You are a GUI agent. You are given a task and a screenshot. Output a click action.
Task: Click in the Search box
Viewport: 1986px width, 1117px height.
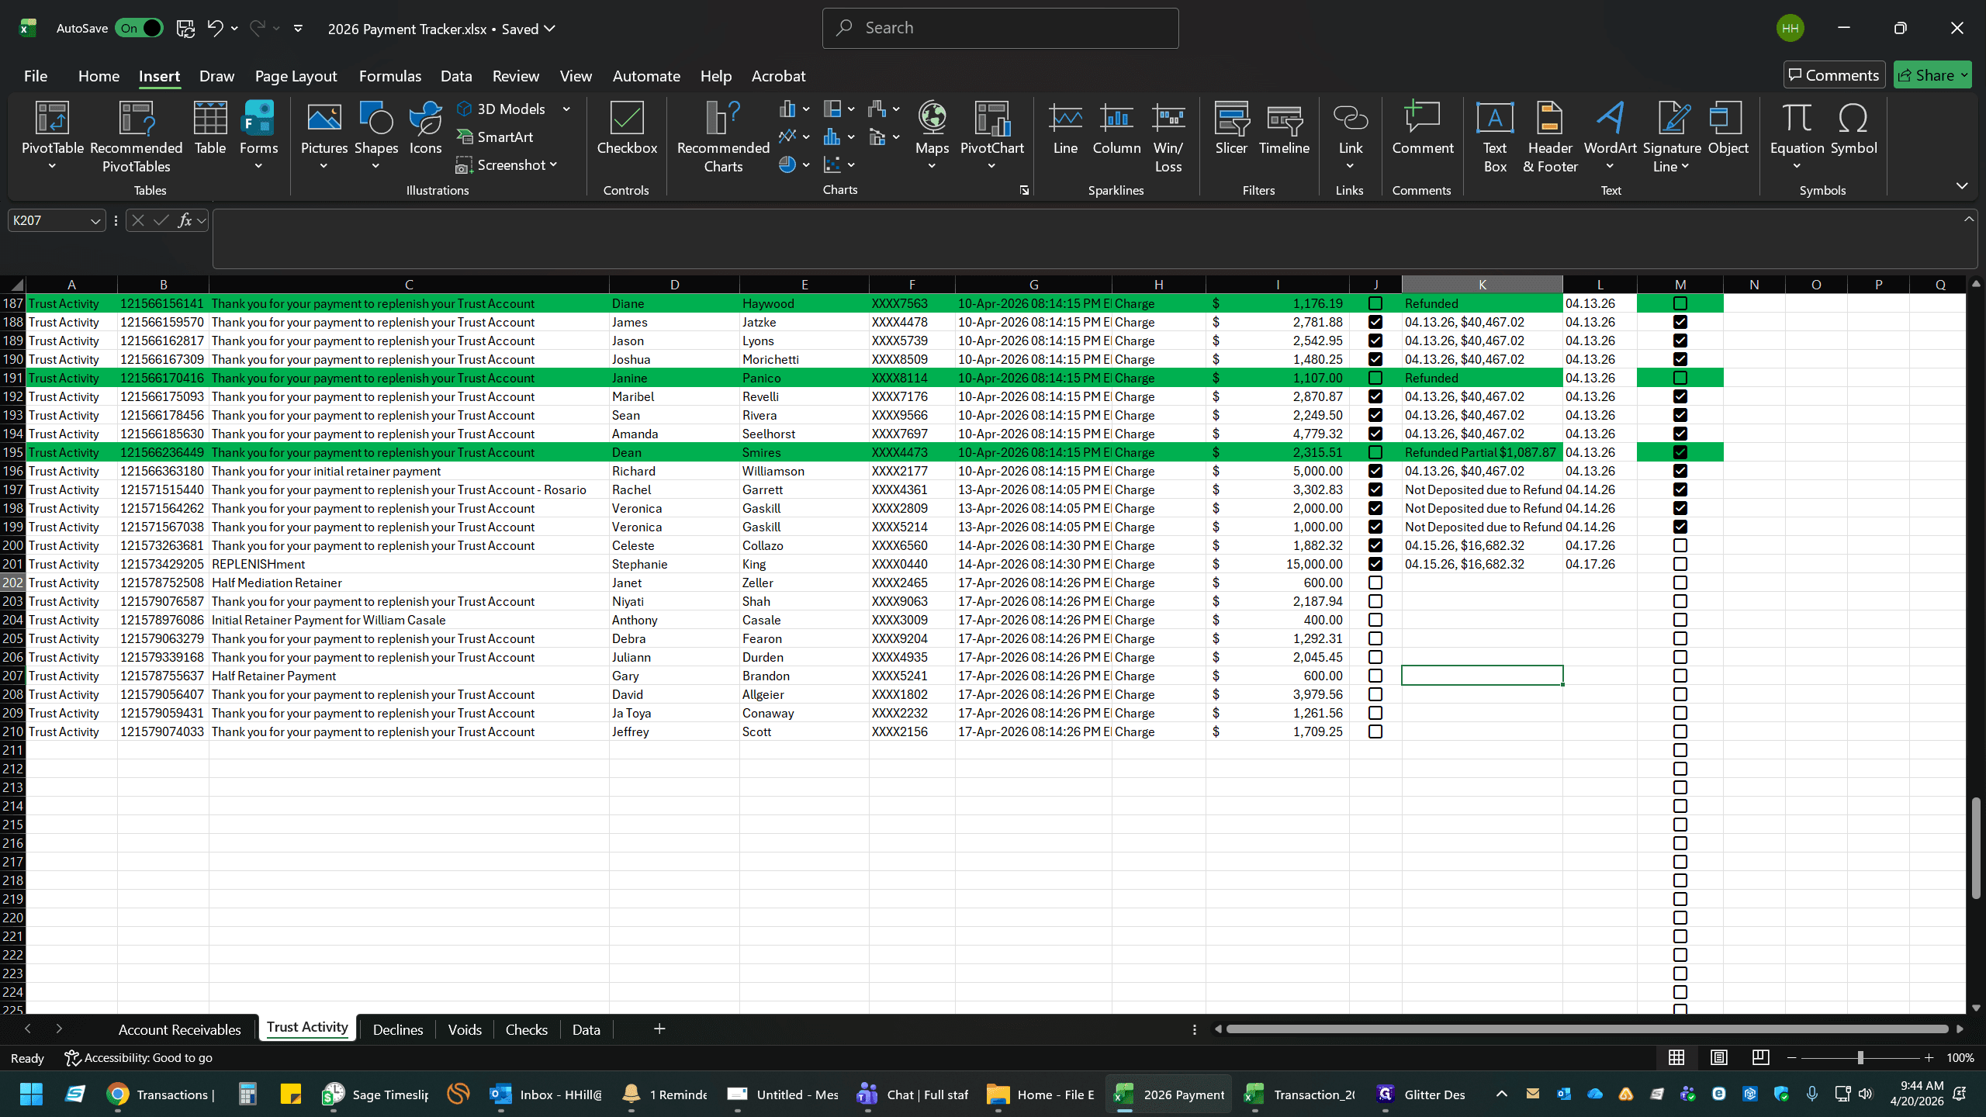(1001, 28)
